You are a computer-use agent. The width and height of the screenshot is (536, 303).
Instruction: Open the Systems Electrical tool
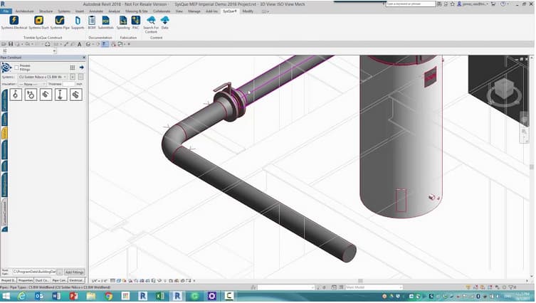pyautogui.click(x=14, y=23)
